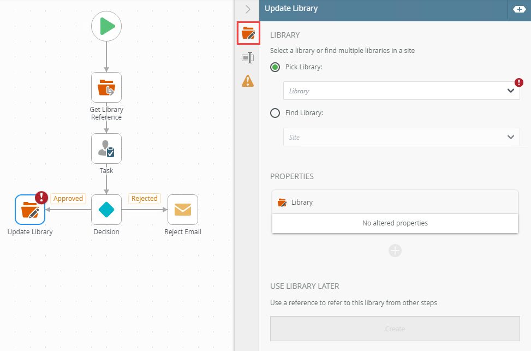The image size is (531, 351).
Task: Click the Approved outcome label
Action: [x=68, y=199]
